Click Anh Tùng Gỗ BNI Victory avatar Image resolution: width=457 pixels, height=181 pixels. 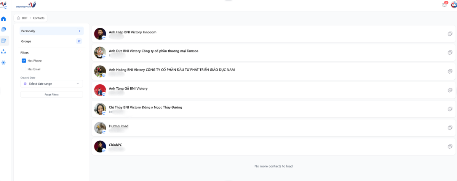(x=100, y=90)
